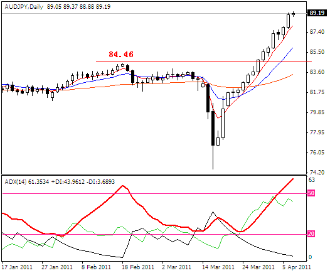
Task: Click the date label 27 Jan 2011
Action: (57, 267)
